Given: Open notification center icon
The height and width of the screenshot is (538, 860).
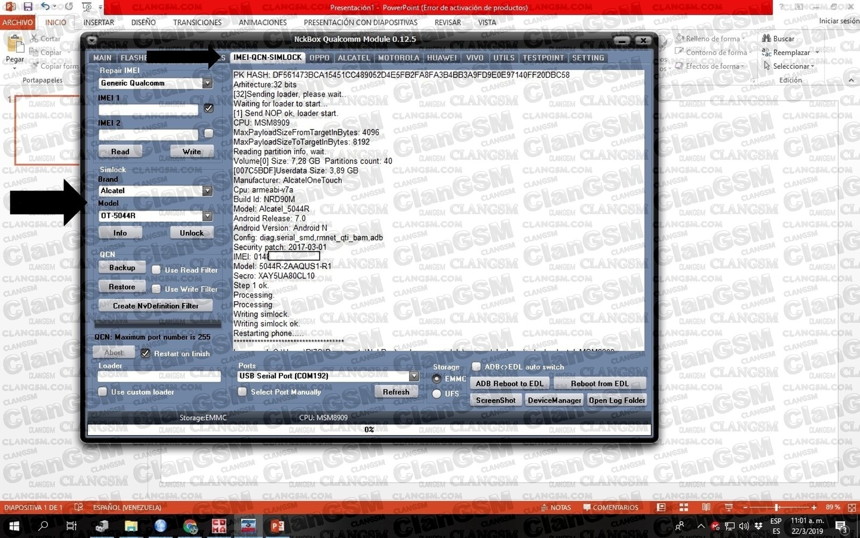Looking at the screenshot, I should (x=841, y=526).
